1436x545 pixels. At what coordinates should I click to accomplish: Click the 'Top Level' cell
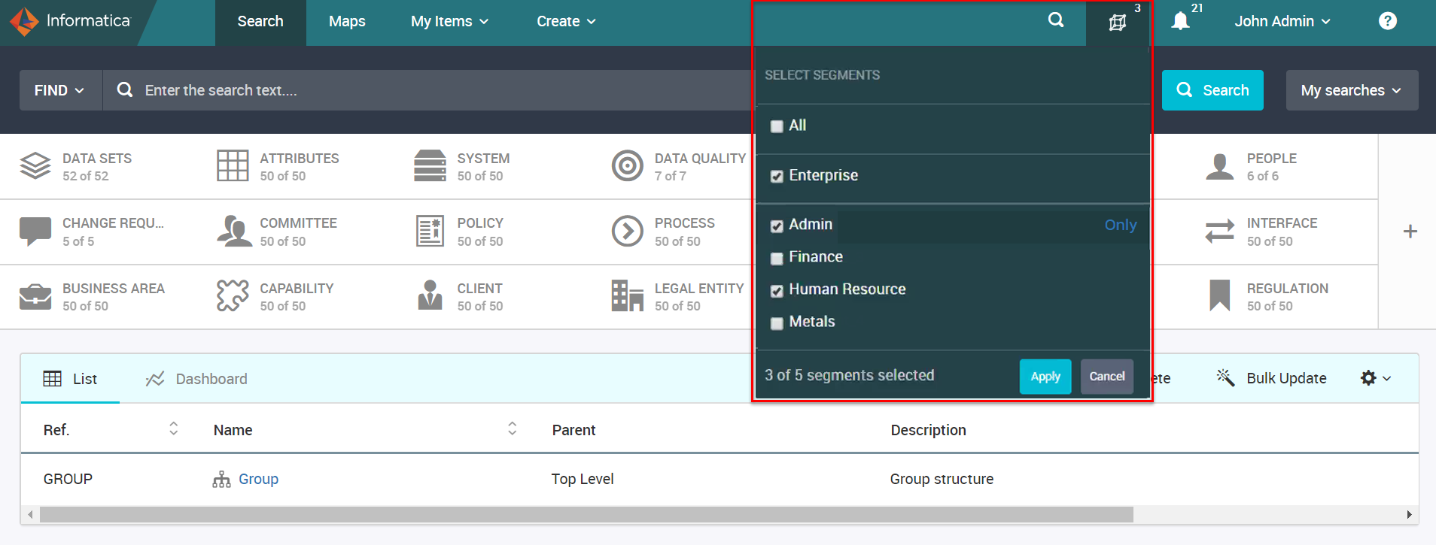583,479
